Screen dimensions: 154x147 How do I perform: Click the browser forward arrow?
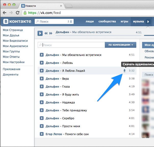11,13
